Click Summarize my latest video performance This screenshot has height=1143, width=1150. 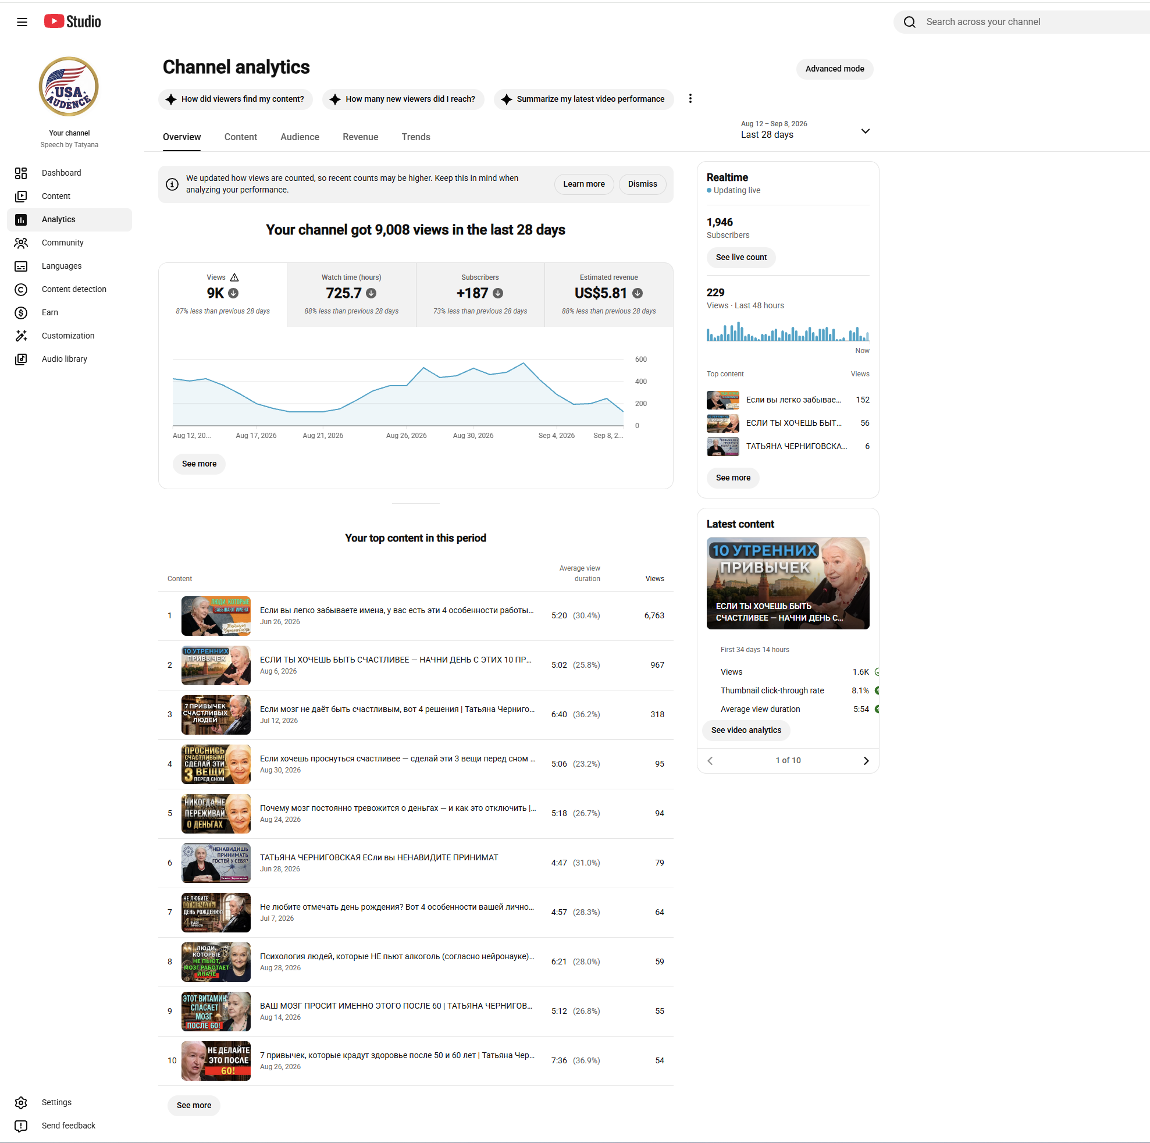[583, 99]
